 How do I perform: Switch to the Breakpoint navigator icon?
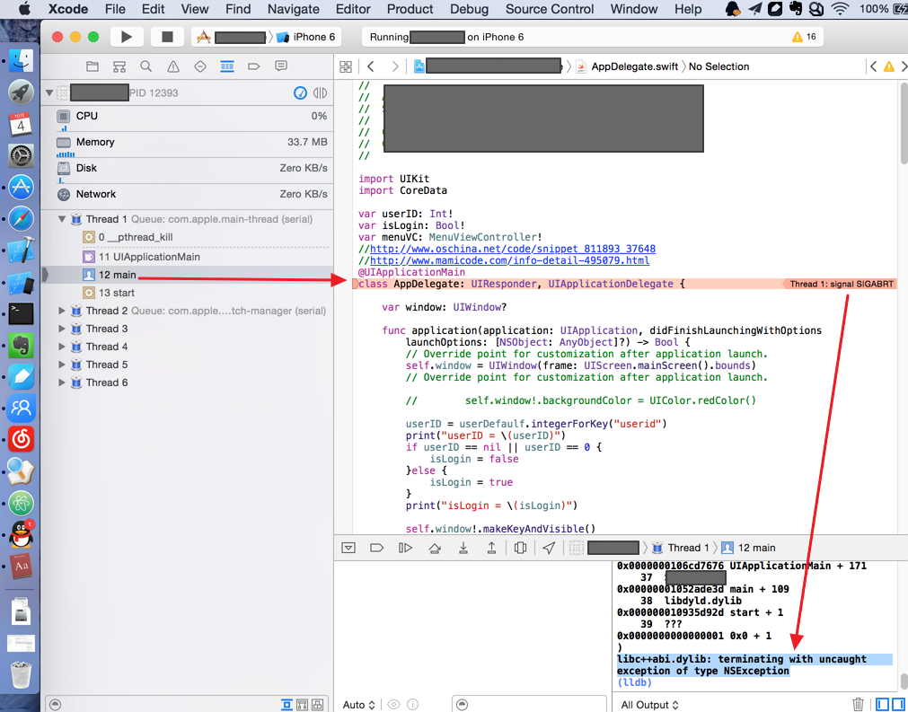(254, 66)
